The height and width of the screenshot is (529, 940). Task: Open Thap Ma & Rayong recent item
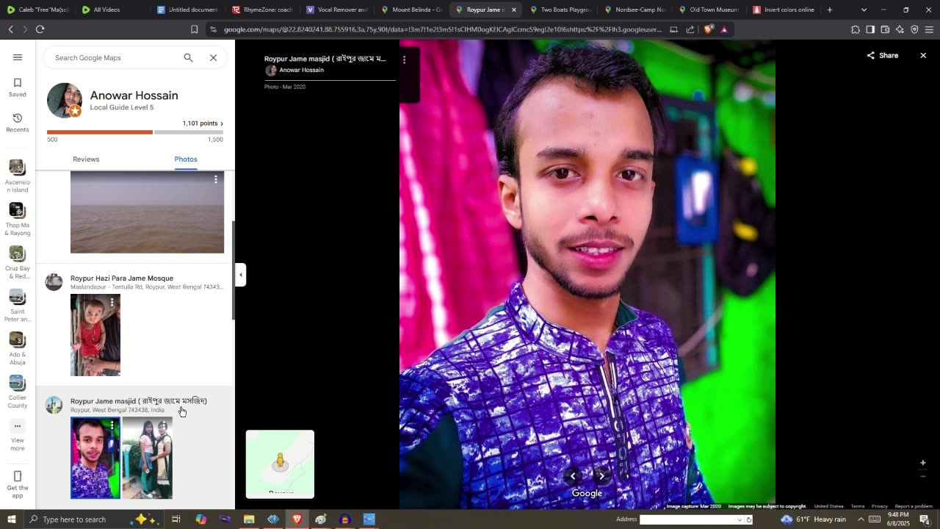coord(18,220)
